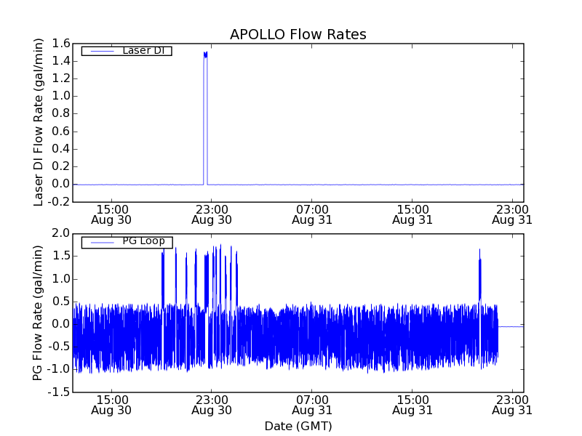
Task: Click the Laser DI Flow Rate axis label
Action: coord(39,122)
